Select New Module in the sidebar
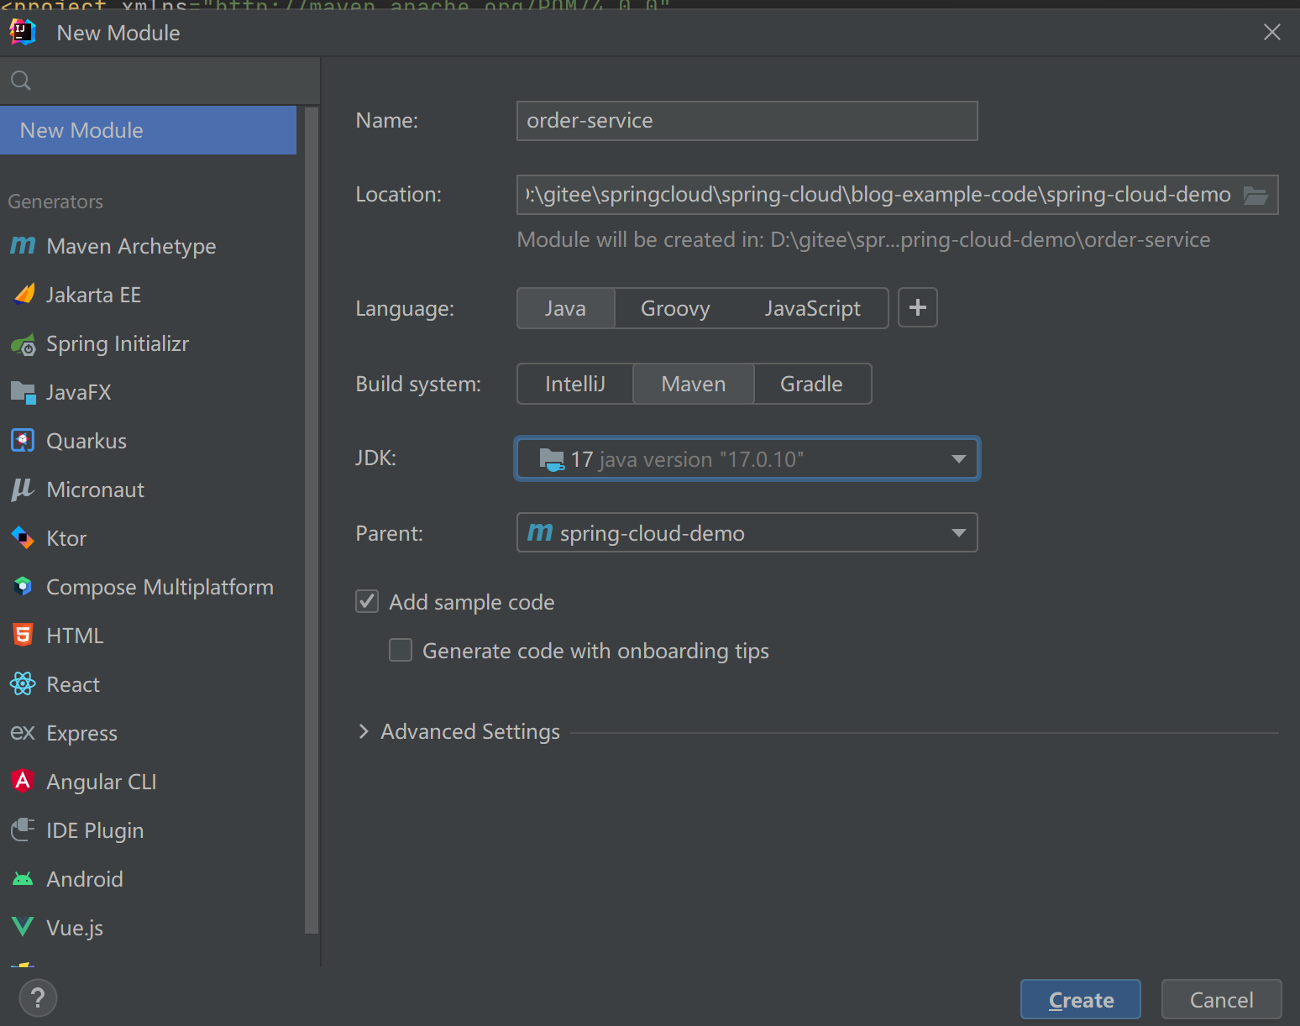Screen dimensions: 1300x1026 click(148, 130)
